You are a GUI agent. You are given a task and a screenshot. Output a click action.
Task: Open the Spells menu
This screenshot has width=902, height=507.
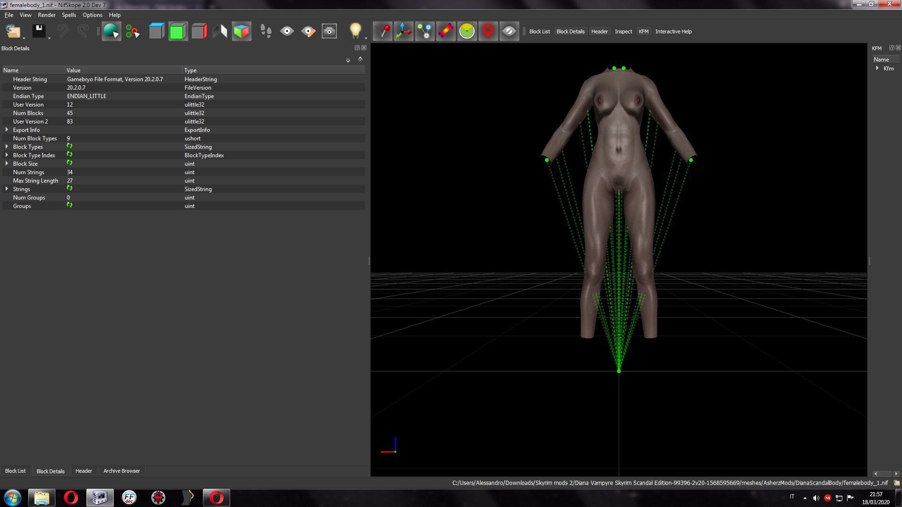pyautogui.click(x=69, y=15)
